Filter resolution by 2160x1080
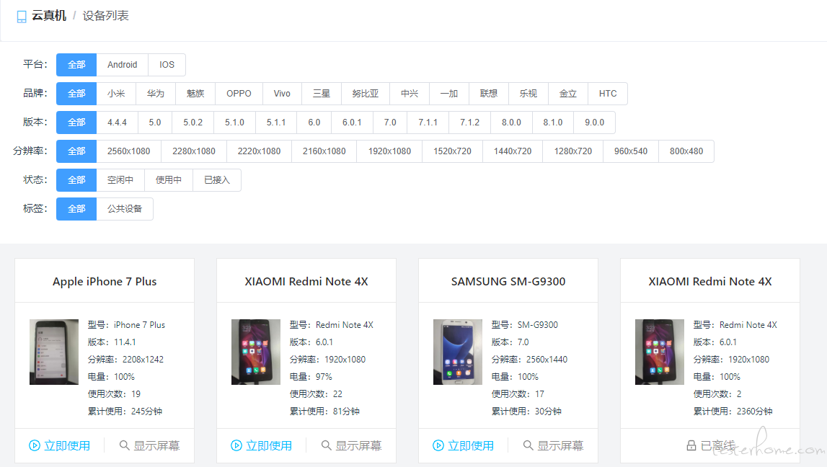The height and width of the screenshot is (467, 827). (x=324, y=151)
